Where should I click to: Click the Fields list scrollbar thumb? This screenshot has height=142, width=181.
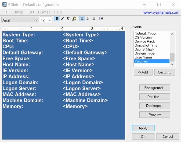point(172,57)
